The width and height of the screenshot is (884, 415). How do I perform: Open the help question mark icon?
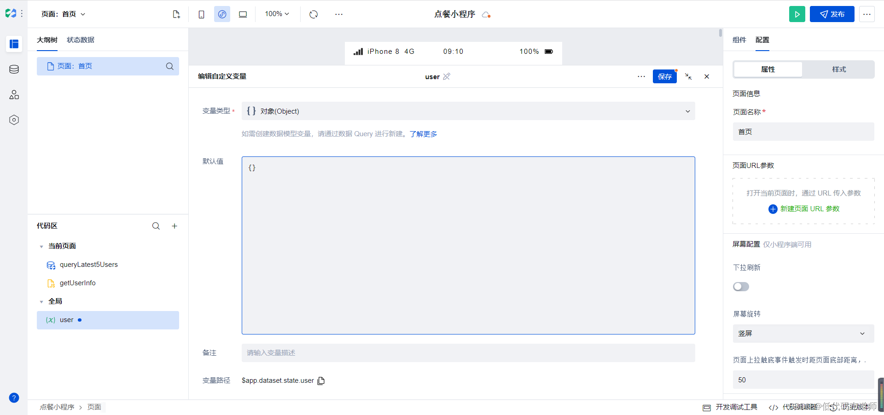pos(14,398)
